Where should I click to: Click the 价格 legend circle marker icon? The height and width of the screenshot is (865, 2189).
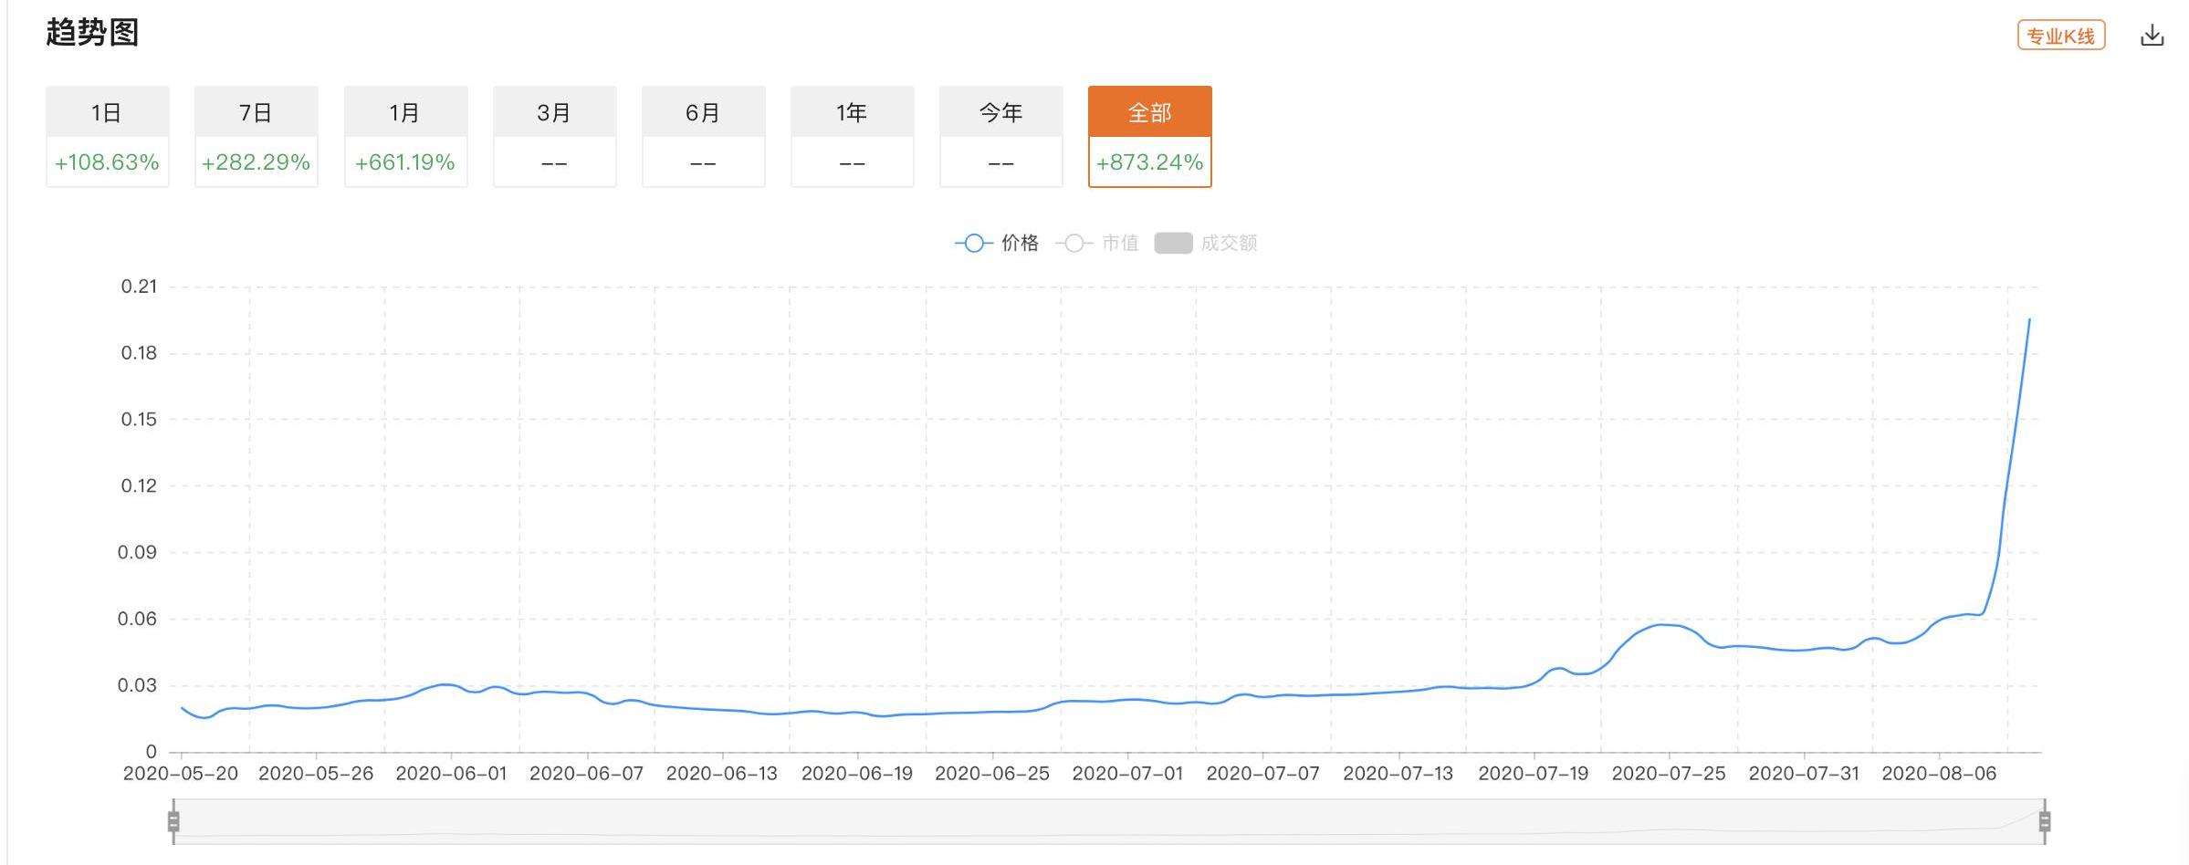point(974,244)
